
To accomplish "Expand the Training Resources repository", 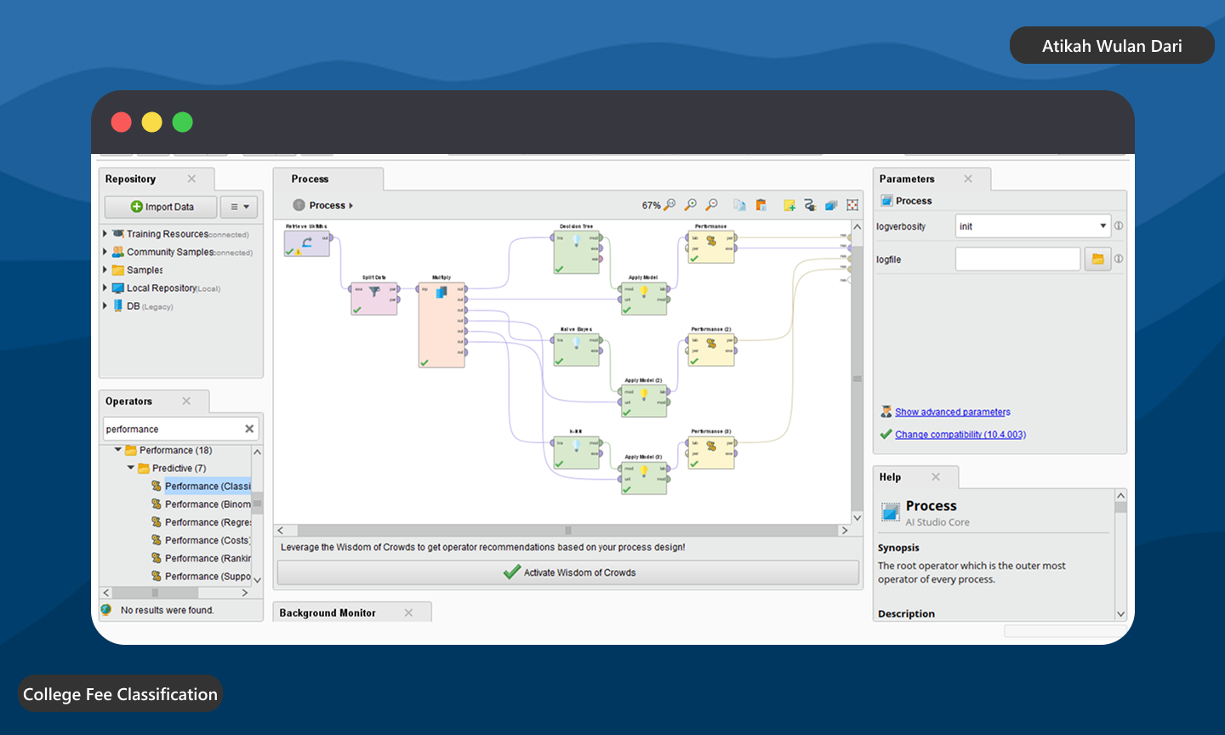I will [105, 234].
